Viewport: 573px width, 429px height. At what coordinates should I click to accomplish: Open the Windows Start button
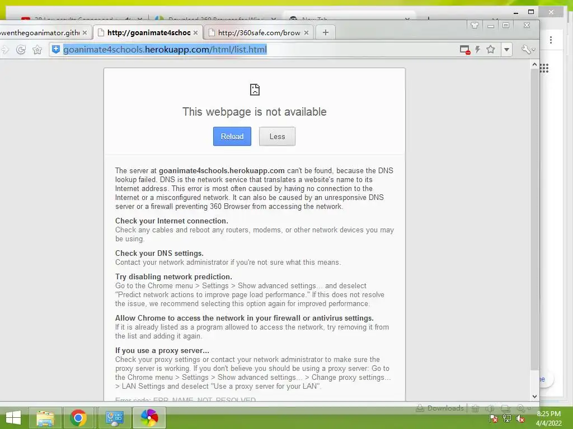coord(13,418)
